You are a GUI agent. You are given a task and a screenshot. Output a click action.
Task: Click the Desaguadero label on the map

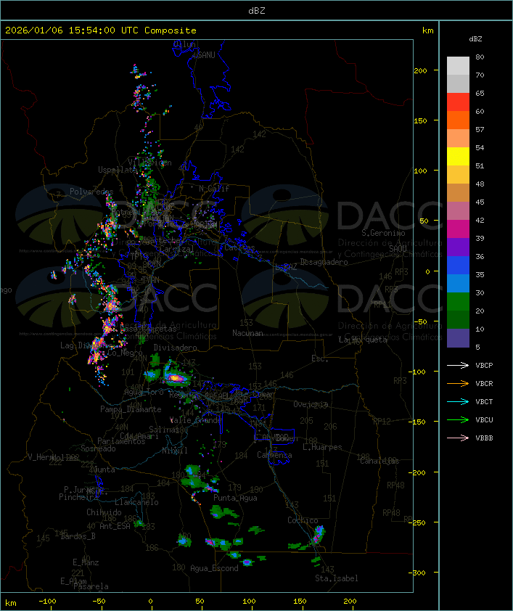(324, 262)
